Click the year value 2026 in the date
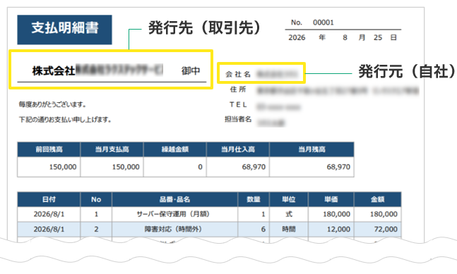The height and width of the screenshot is (274, 457). (297, 38)
